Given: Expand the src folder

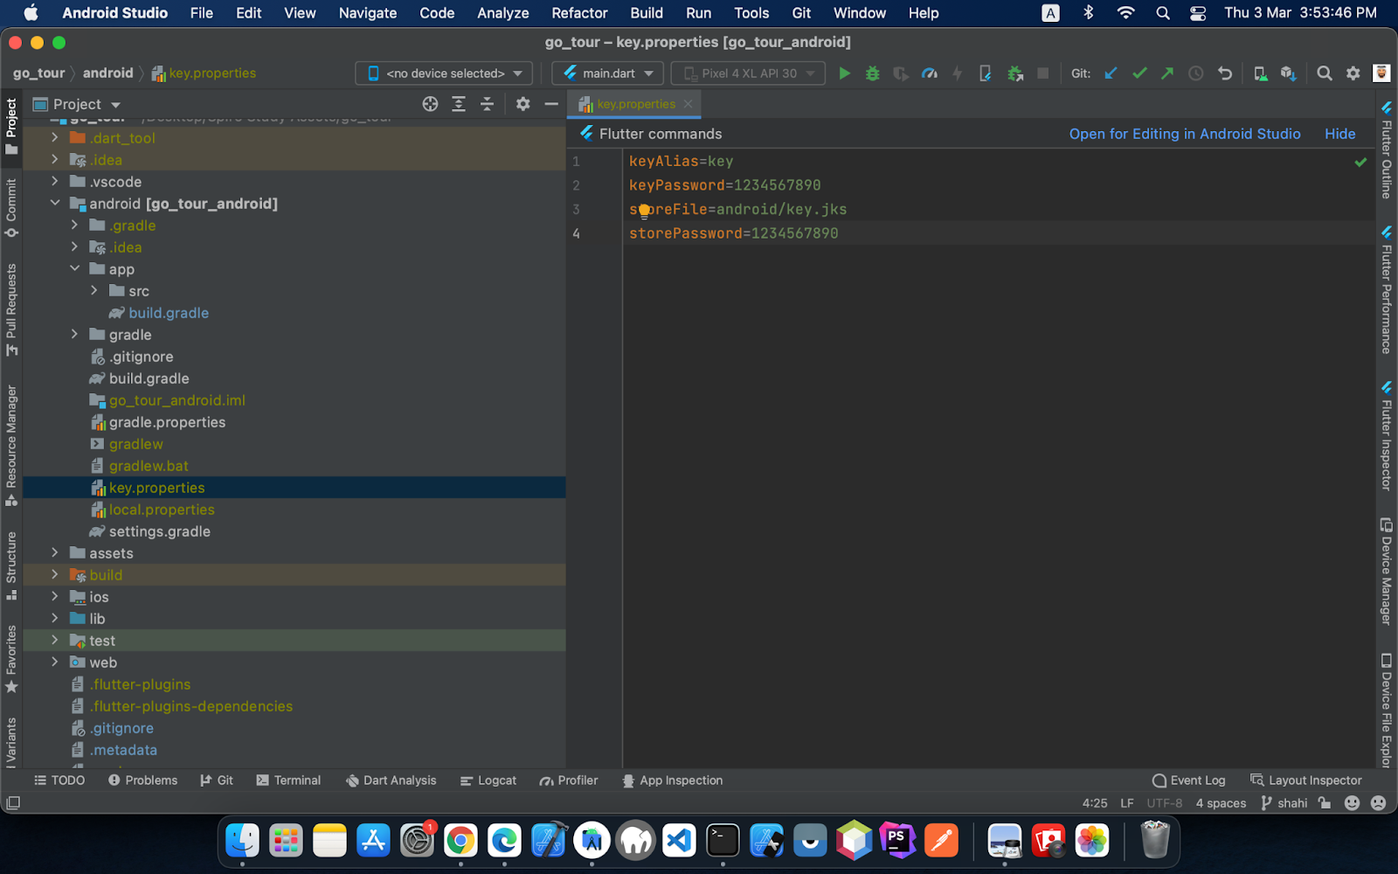Looking at the screenshot, I should point(94,291).
